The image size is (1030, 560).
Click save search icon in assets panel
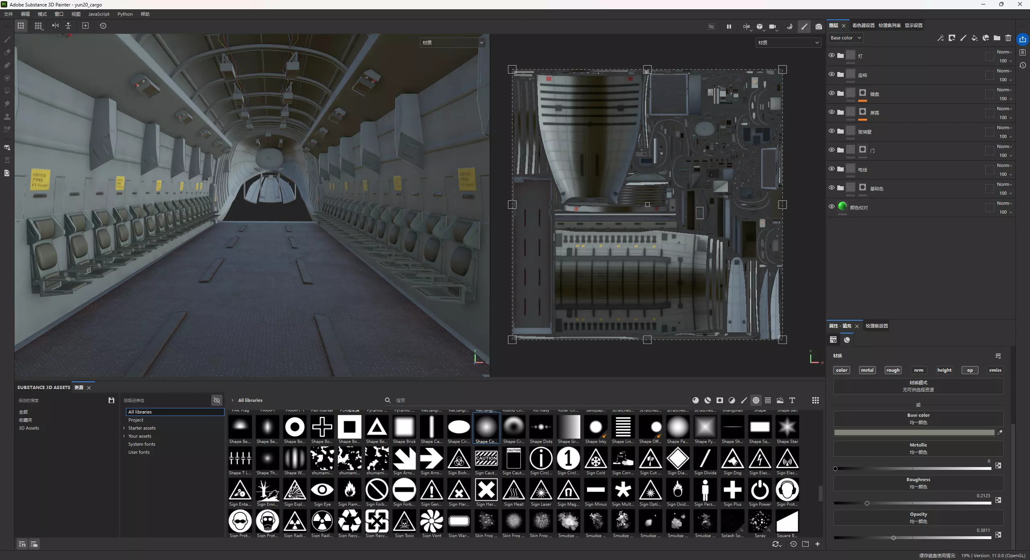click(111, 400)
